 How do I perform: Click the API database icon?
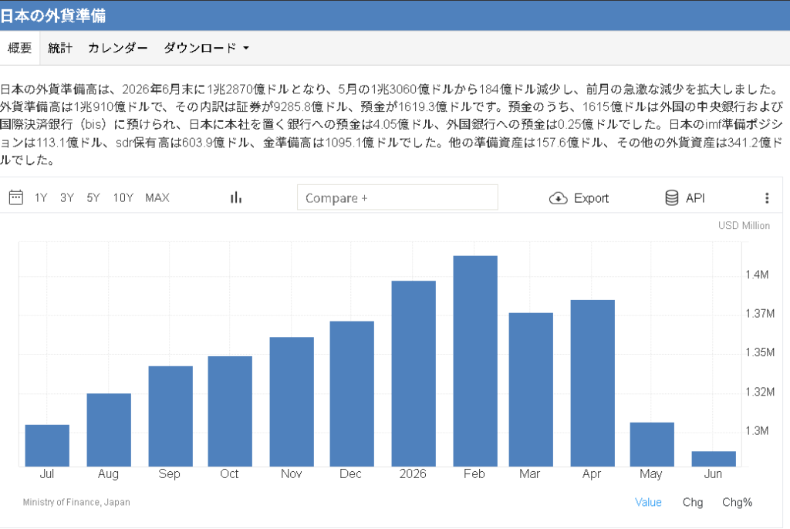(x=672, y=198)
